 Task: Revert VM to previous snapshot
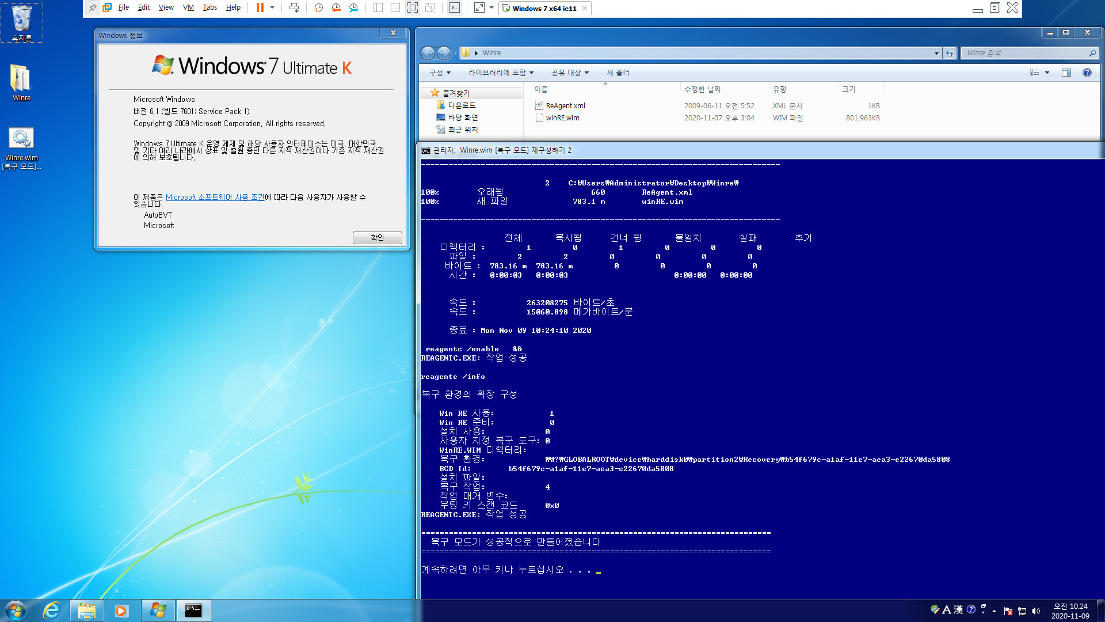pos(336,8)
